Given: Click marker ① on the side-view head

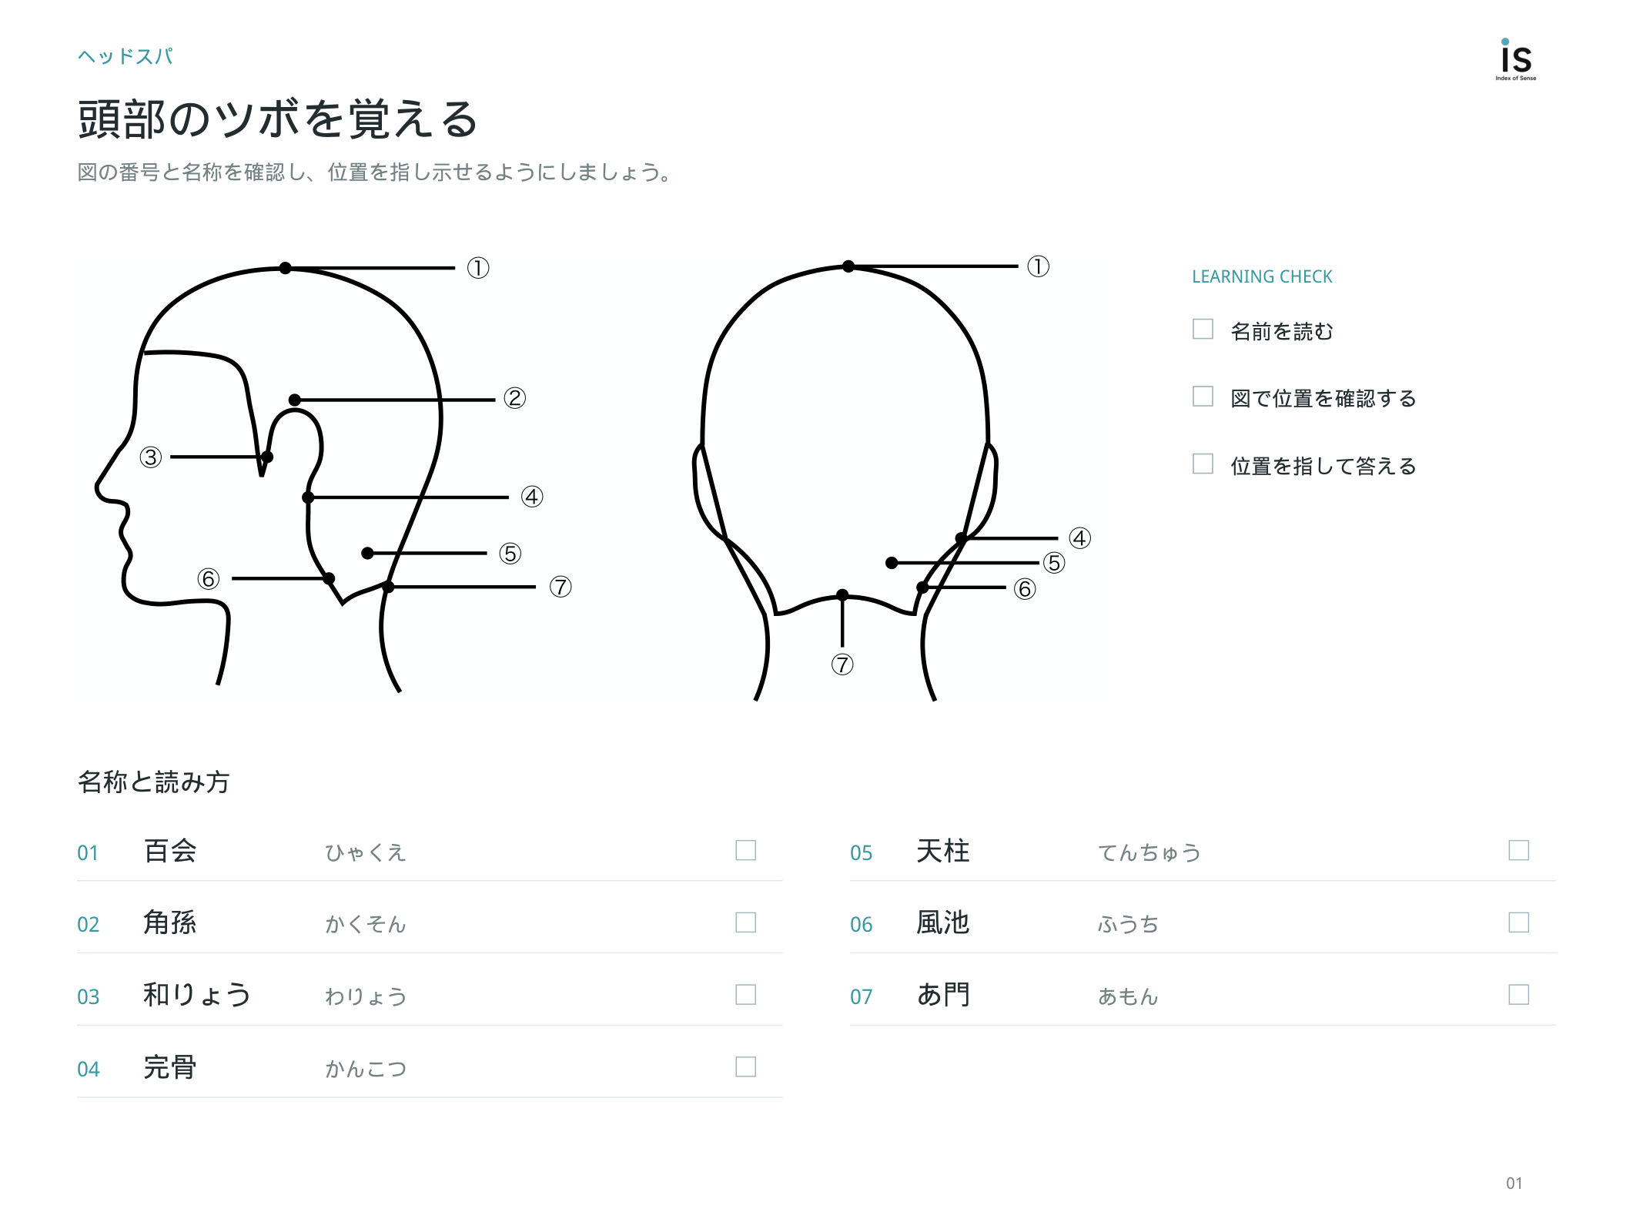Looking at the screenshot, I should point(478,268).
